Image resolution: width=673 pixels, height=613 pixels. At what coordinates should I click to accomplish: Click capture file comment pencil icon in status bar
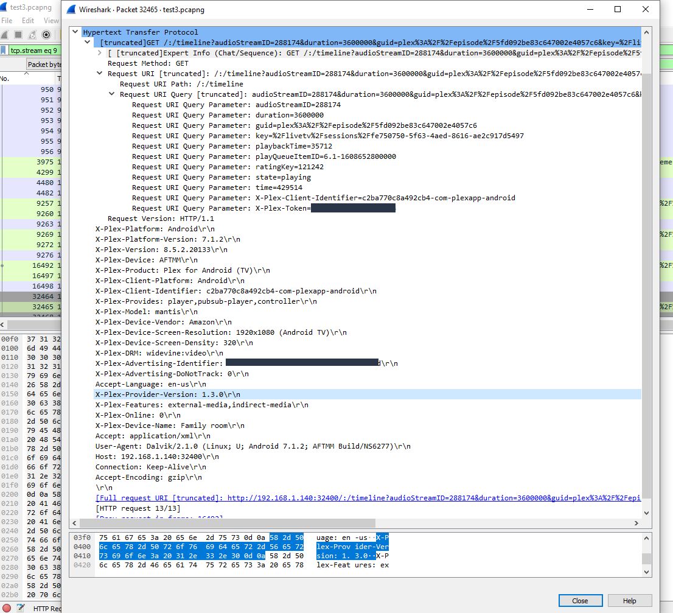(20, 608)
